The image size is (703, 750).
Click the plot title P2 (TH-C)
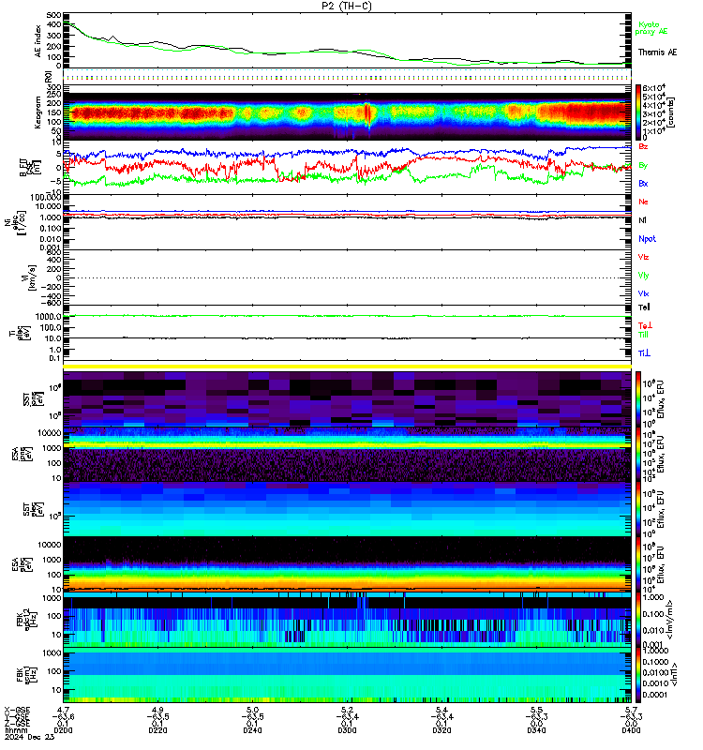point(347,6)
